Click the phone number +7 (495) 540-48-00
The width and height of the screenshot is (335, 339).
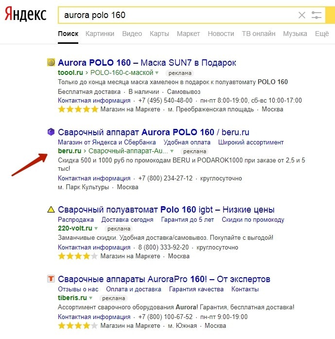click(x=165, y=101)
